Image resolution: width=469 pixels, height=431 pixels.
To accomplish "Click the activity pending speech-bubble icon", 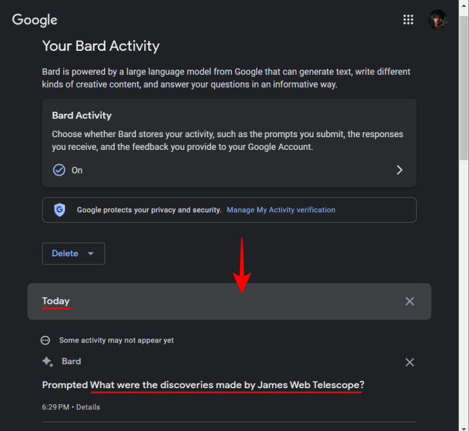I will [45, 340].
